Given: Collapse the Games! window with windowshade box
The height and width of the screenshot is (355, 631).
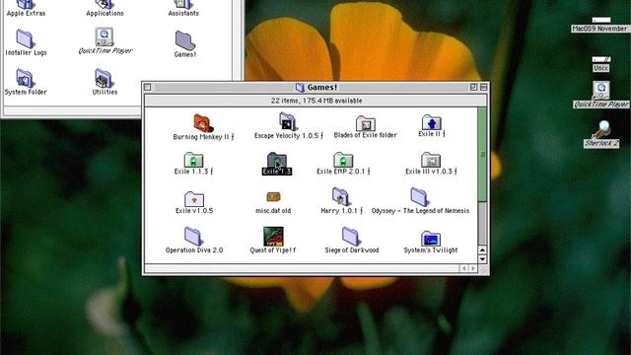Looking at the screenshot, I should point(483,87).
